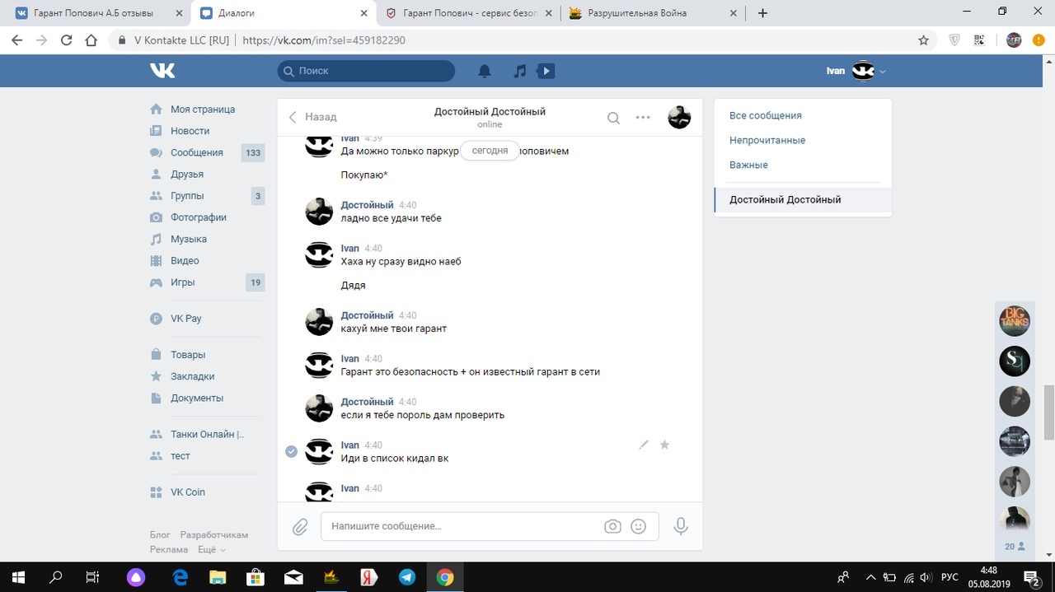Bookmark this page with the Chrome star
1055x592 pixels.
[x=924, y=40]
